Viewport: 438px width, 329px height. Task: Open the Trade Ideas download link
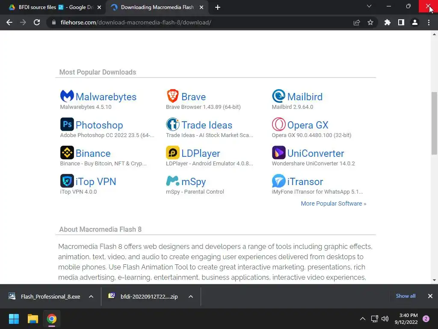(x=207, y=125)
